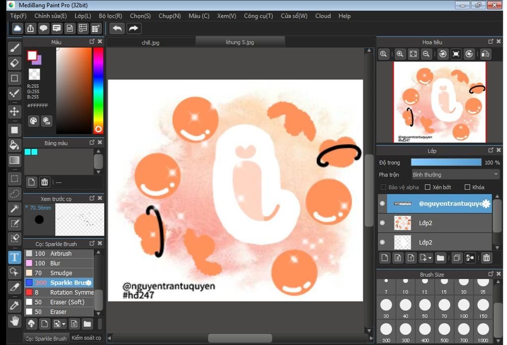
Task: Click the Navigator preview thumbnail
Action: pos(440,102)
